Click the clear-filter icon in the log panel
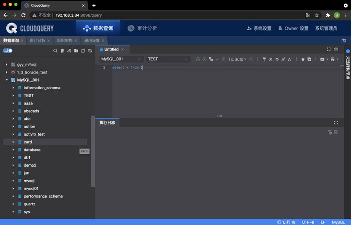The width and height of the screenshot is (351, 225). point(330,132)
